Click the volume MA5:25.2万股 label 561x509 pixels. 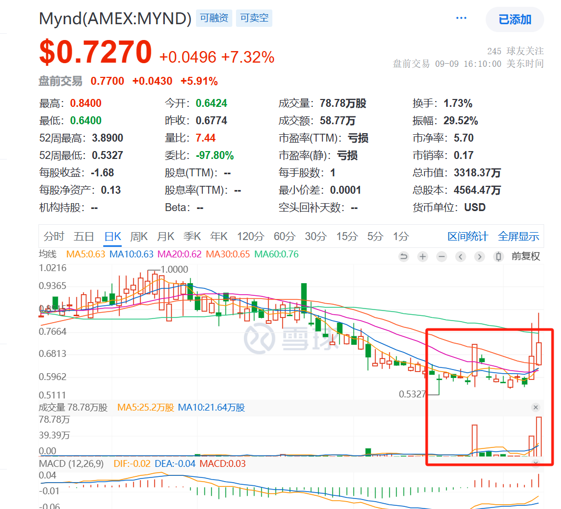tap(145, 407)
